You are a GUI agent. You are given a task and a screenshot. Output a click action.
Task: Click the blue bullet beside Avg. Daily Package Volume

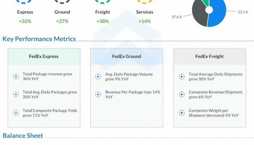[98, 76]
